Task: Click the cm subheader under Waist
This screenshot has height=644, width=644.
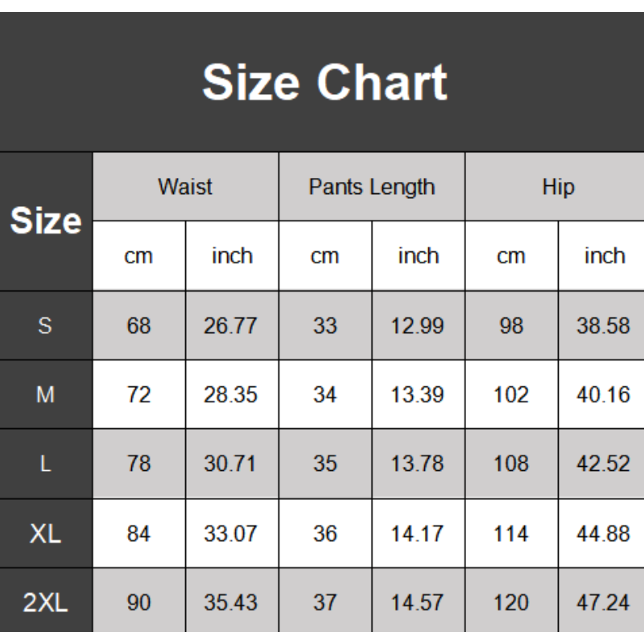Action: point(138,256)
